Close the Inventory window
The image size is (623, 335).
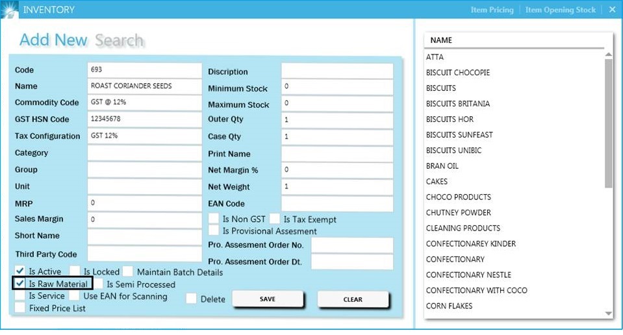[612, 10]
